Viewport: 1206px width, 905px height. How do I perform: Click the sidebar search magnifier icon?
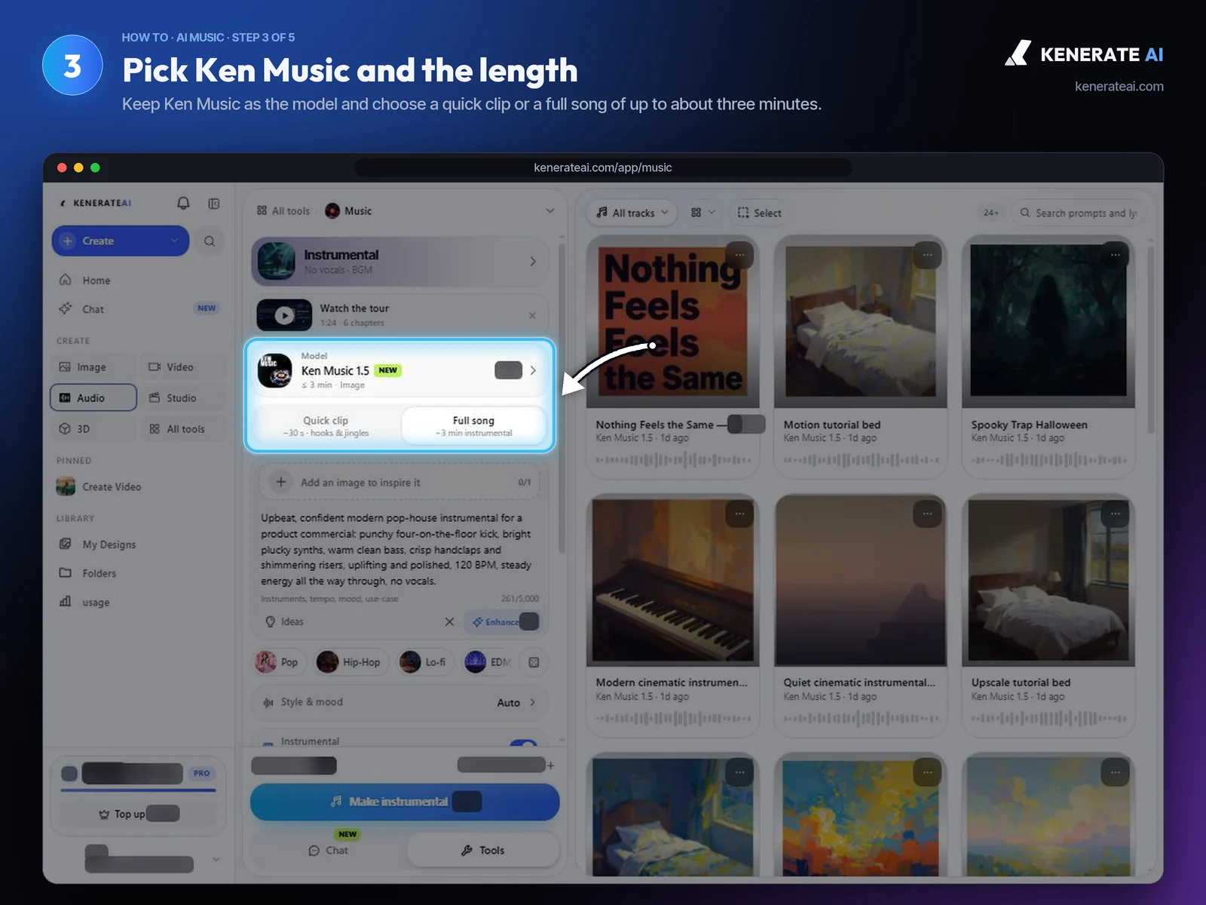click(x=210, y=241)
